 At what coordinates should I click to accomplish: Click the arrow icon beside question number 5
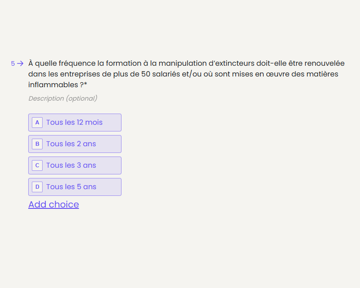(x=20, y=64)
